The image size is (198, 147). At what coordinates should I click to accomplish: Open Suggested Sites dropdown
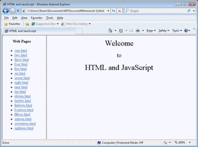click(45, 24)
